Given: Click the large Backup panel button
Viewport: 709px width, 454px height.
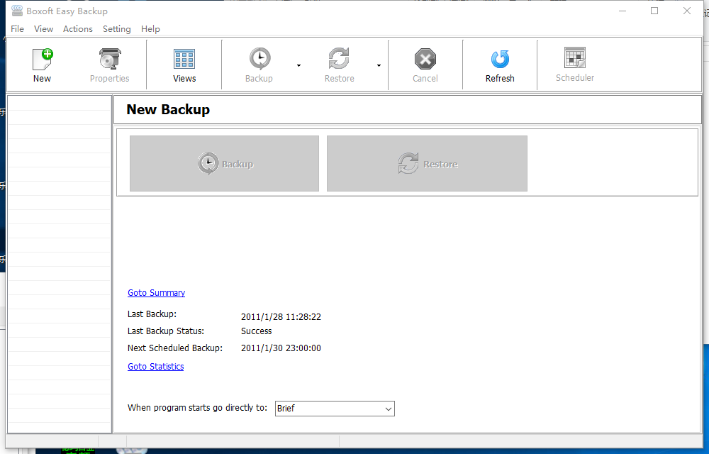Looking at the screenshot, I should pos(223,163).
